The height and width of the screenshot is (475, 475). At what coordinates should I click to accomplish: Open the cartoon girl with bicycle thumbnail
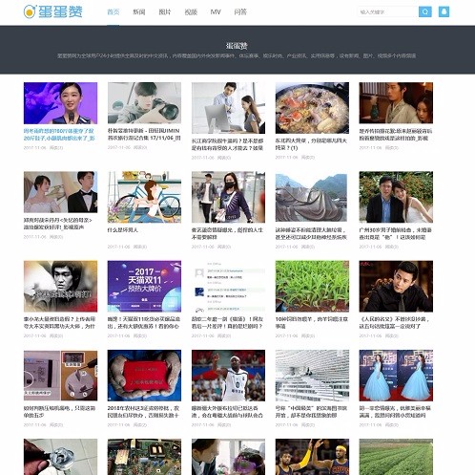coord(144,197)
